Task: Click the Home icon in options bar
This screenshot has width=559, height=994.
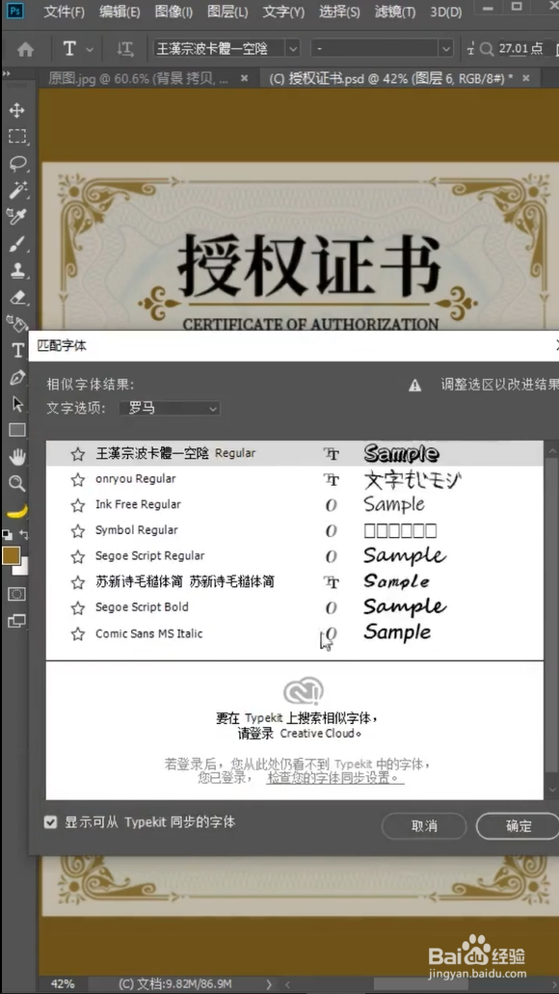Action: (x=25, y=49)
